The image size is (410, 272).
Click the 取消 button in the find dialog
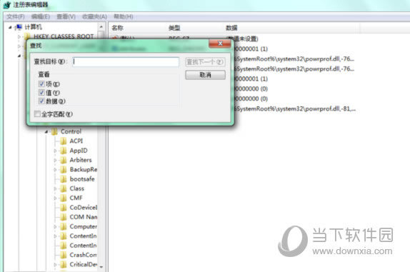[205, 75]
